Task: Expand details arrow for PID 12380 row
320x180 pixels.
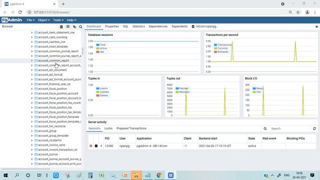Action: tap(101, 146)
